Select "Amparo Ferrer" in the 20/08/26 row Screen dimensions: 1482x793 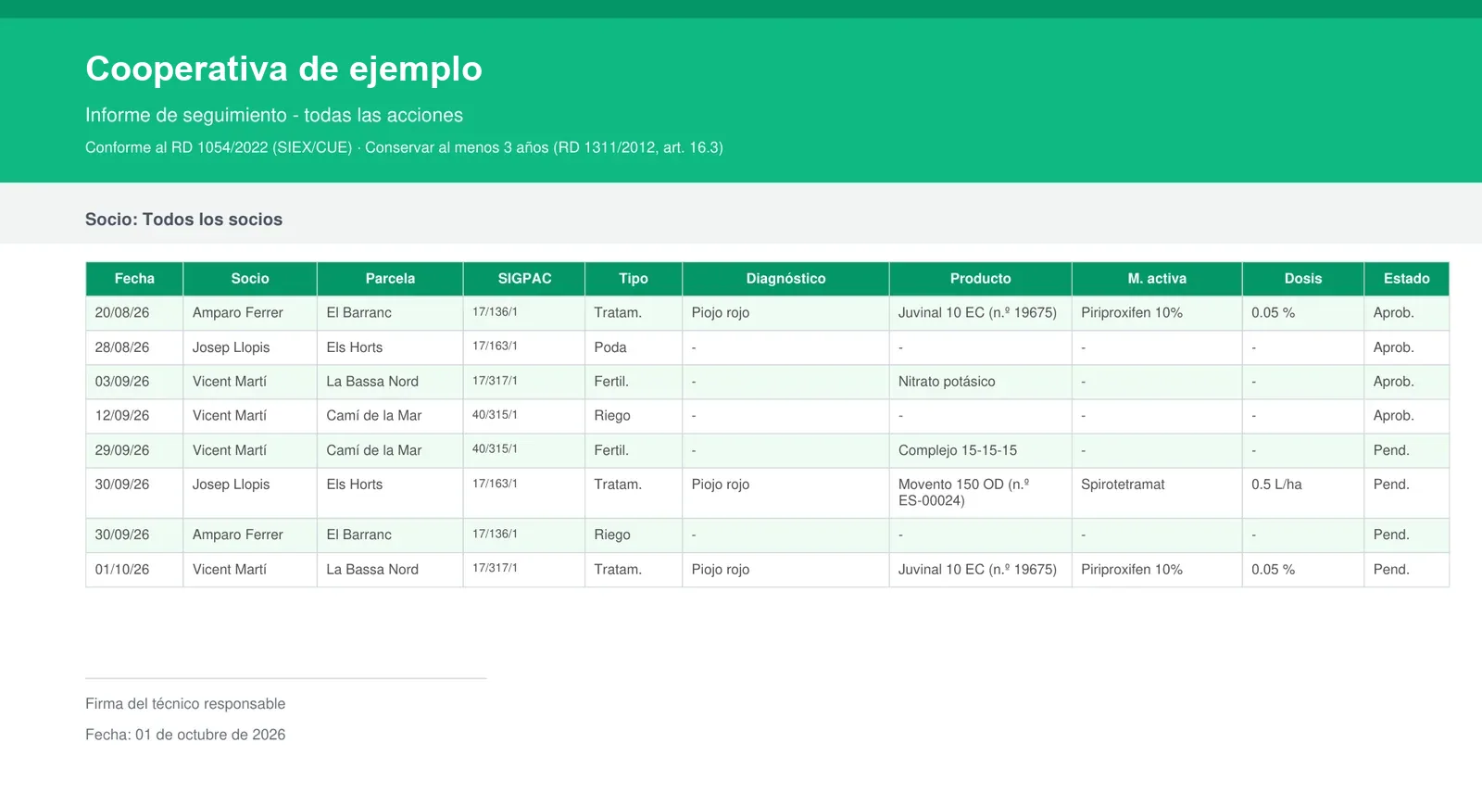tap(238, 313)
